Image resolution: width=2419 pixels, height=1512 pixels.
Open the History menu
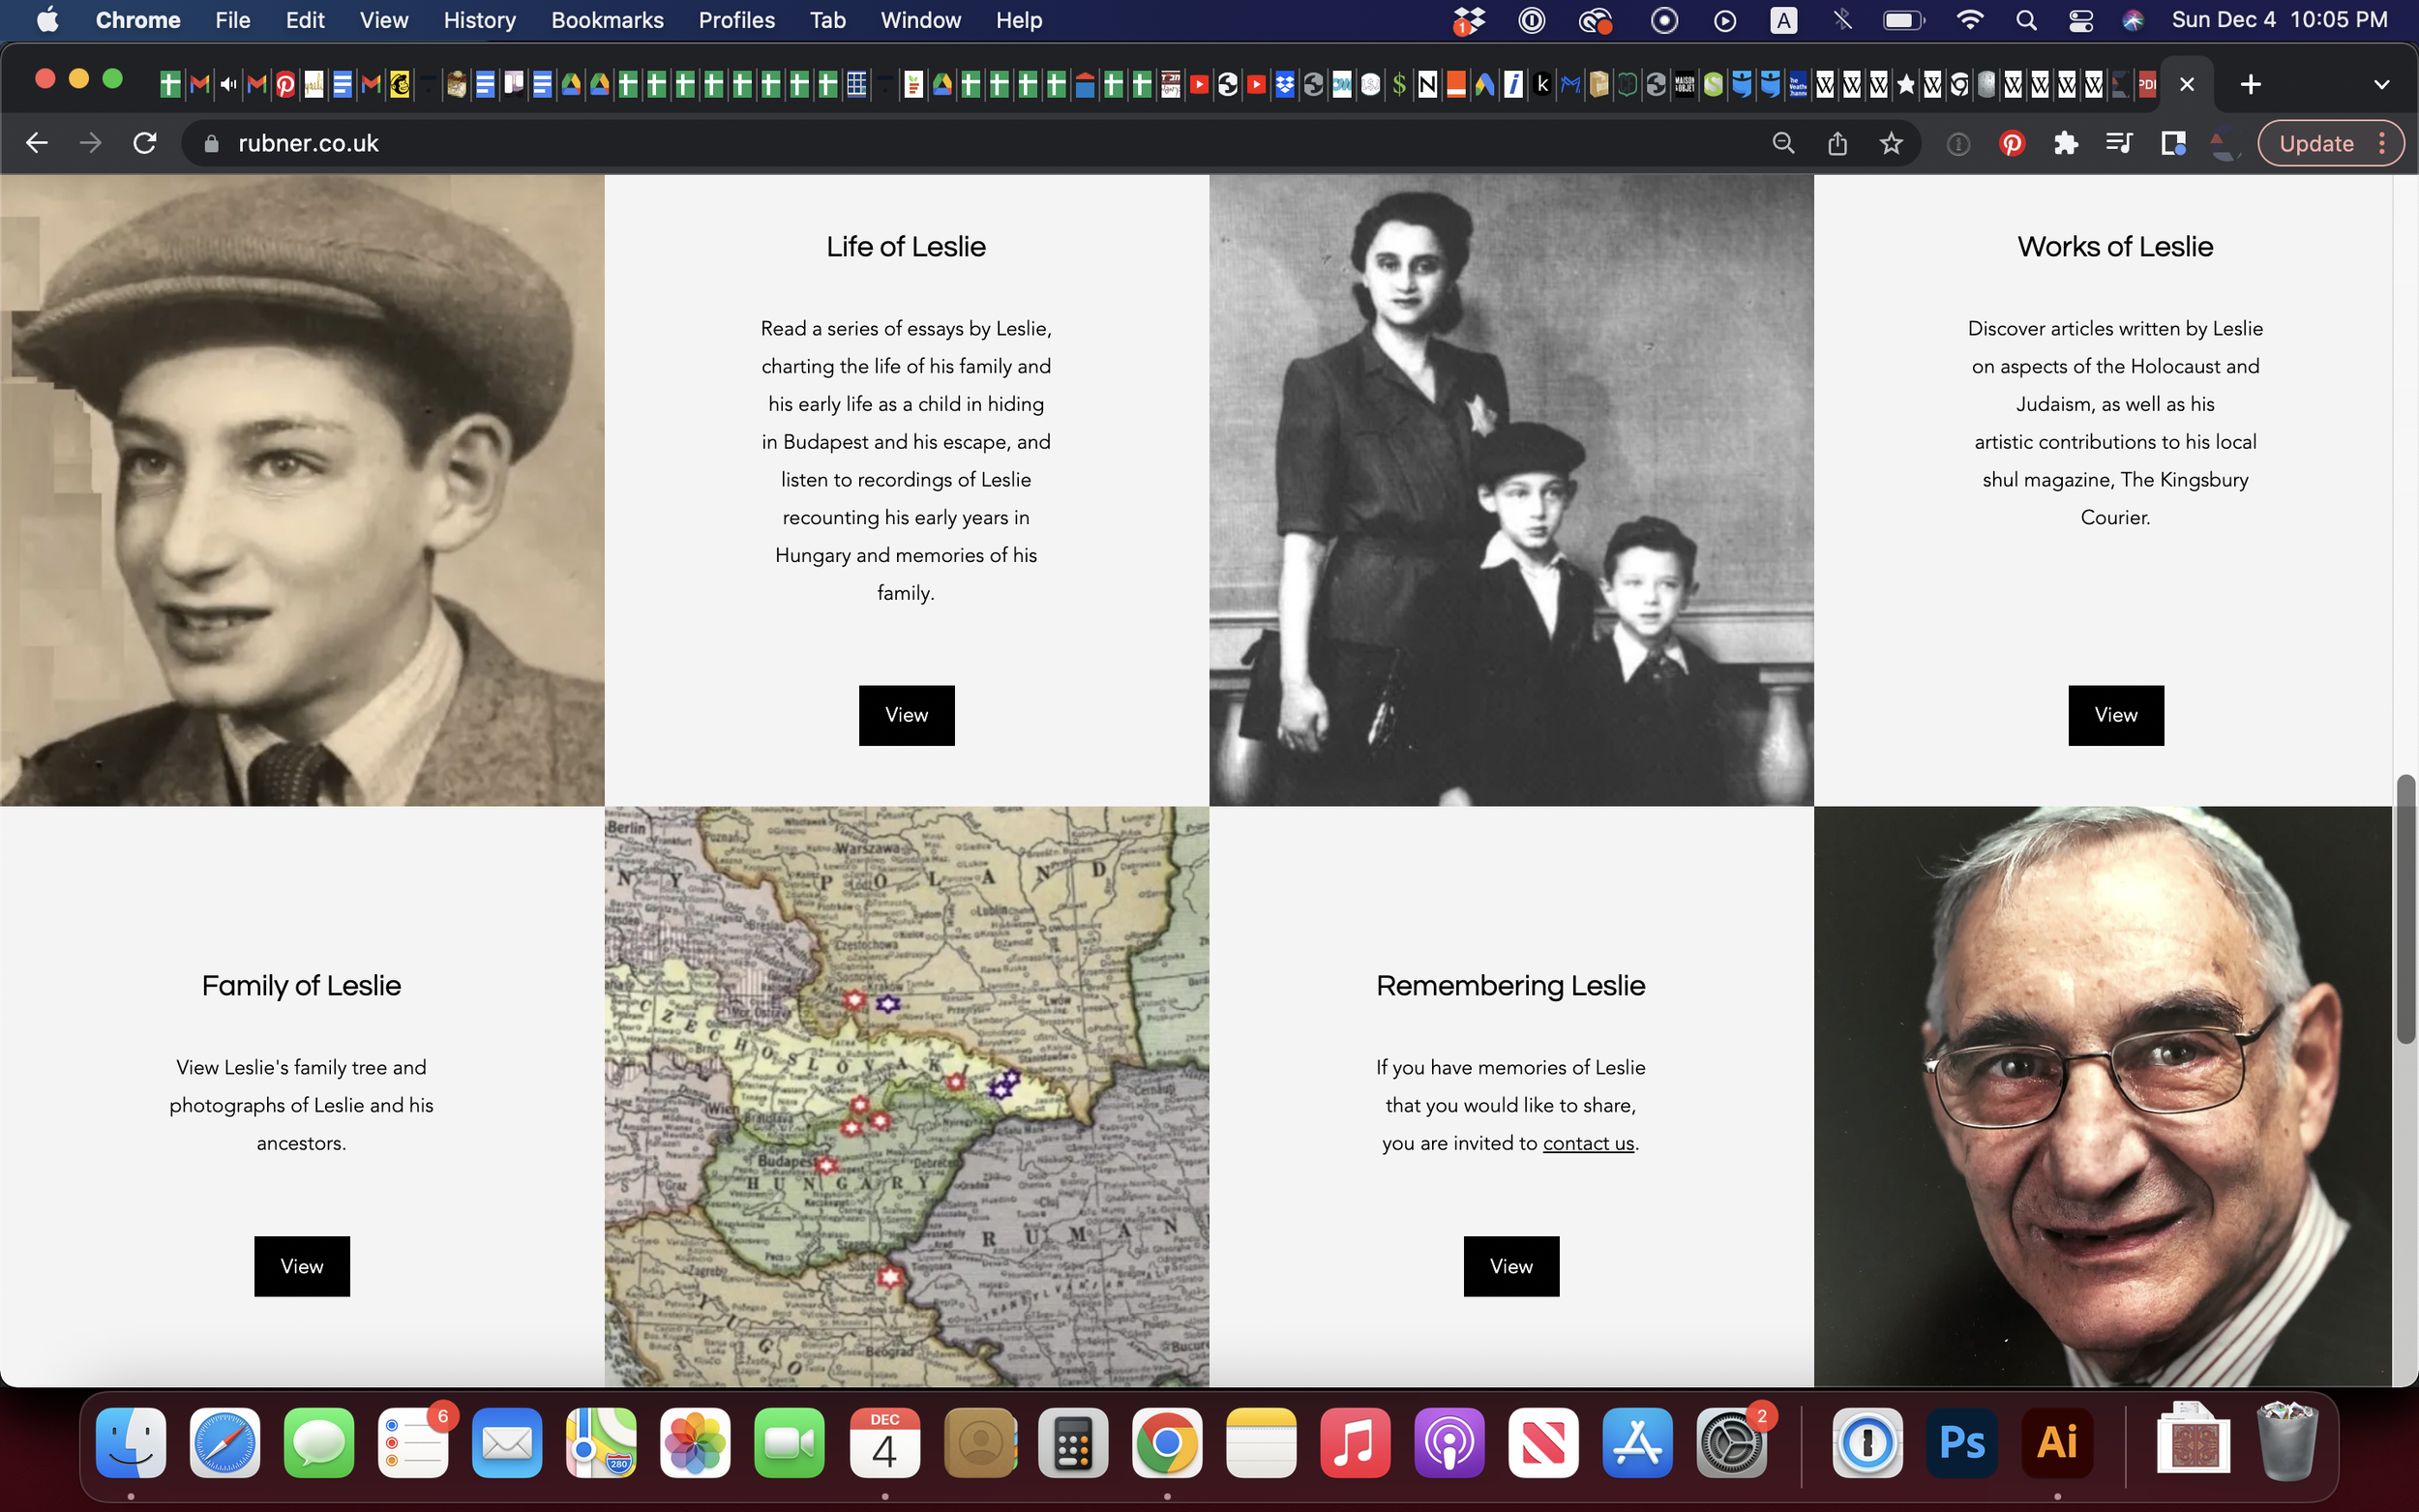(480, 20)
